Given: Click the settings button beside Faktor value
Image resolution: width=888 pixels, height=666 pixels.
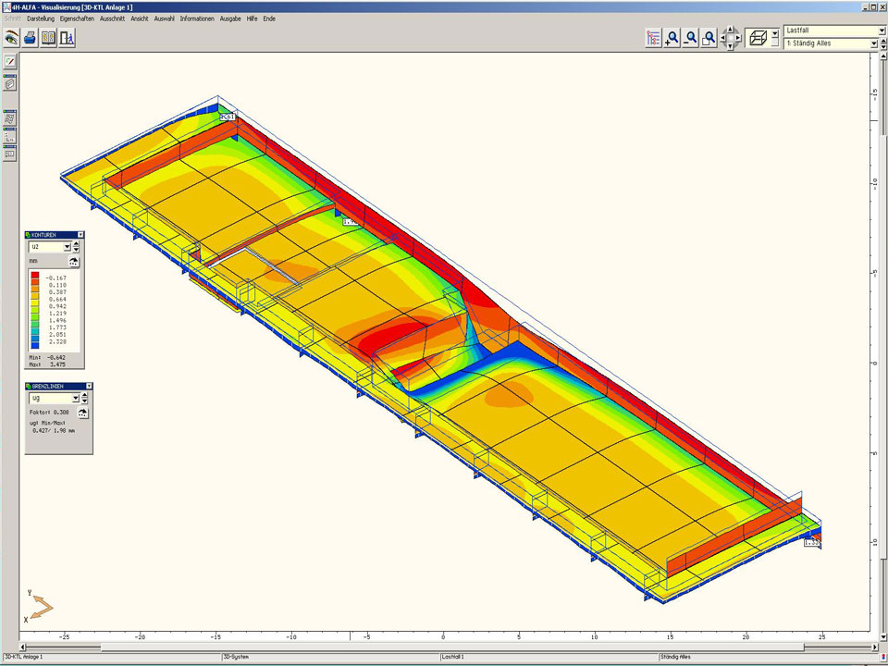Looking at the screenshot, I should [84, 413].
